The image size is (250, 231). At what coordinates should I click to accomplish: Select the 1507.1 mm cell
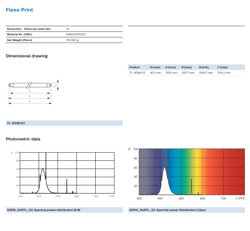point(188,73)
